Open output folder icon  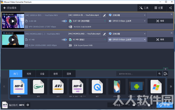coord(134,105)
